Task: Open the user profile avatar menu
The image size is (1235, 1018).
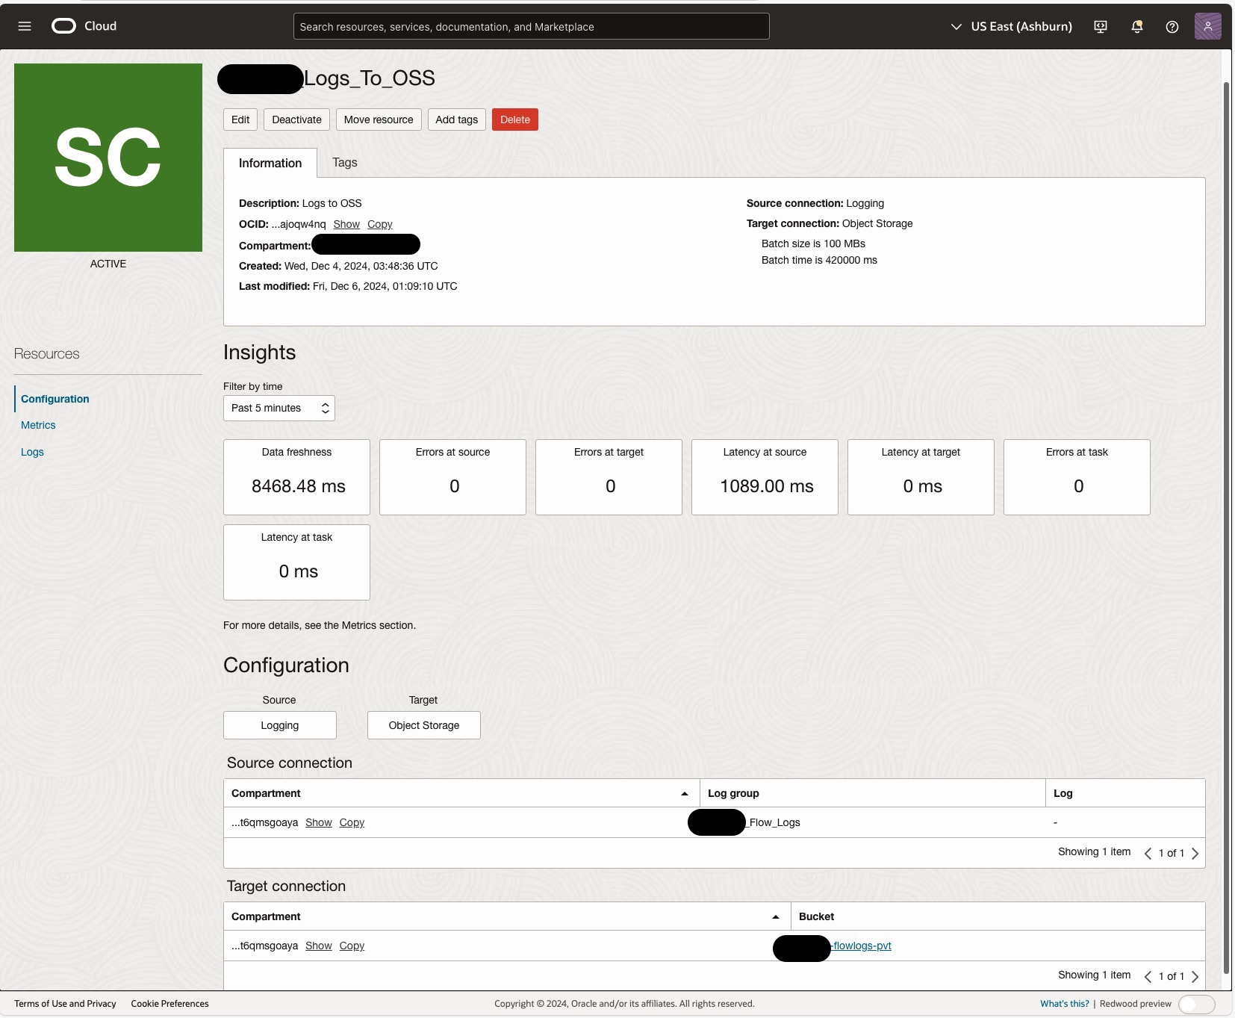Action: [1207, 26]
